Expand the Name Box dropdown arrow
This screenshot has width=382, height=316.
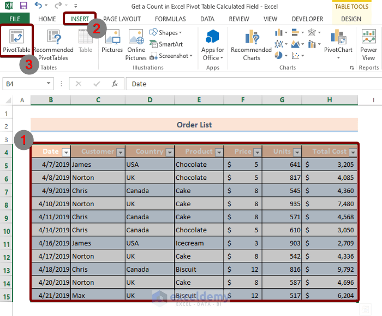click(49, 84)
